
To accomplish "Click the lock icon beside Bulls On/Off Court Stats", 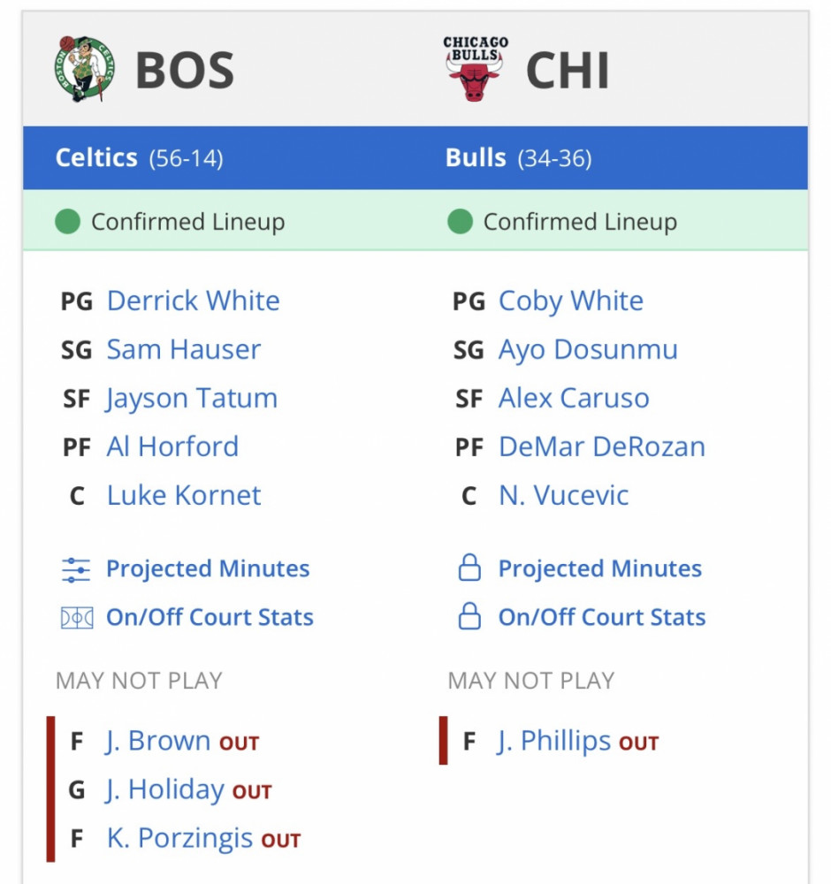I will click(469, 616).
